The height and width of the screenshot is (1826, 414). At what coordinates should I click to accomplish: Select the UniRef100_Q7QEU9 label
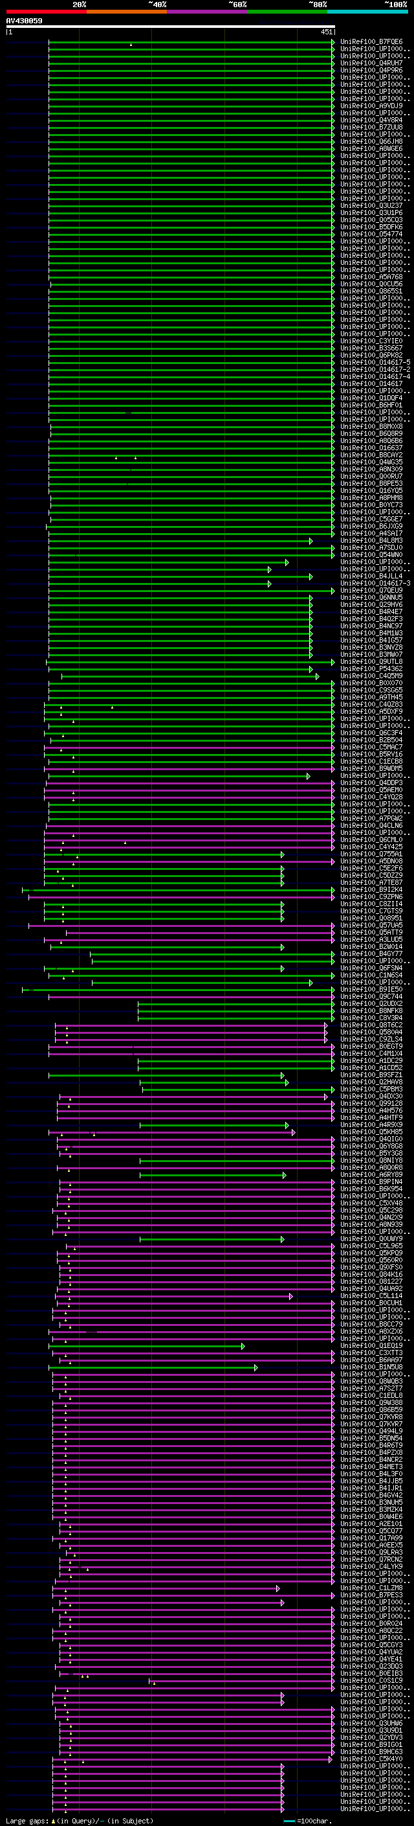[371, 589]
